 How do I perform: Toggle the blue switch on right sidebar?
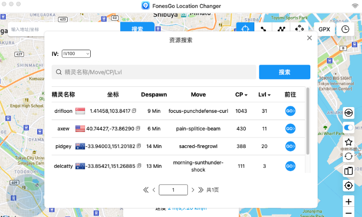(348, 127)
